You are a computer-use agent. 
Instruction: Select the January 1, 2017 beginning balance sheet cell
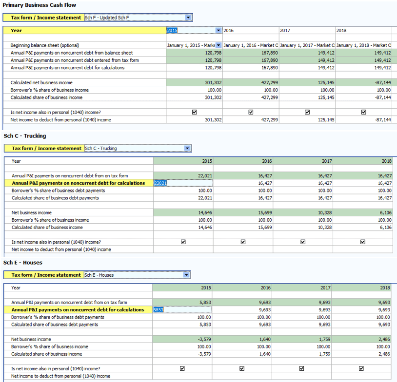pyautogui.click(x=307, y=45)
